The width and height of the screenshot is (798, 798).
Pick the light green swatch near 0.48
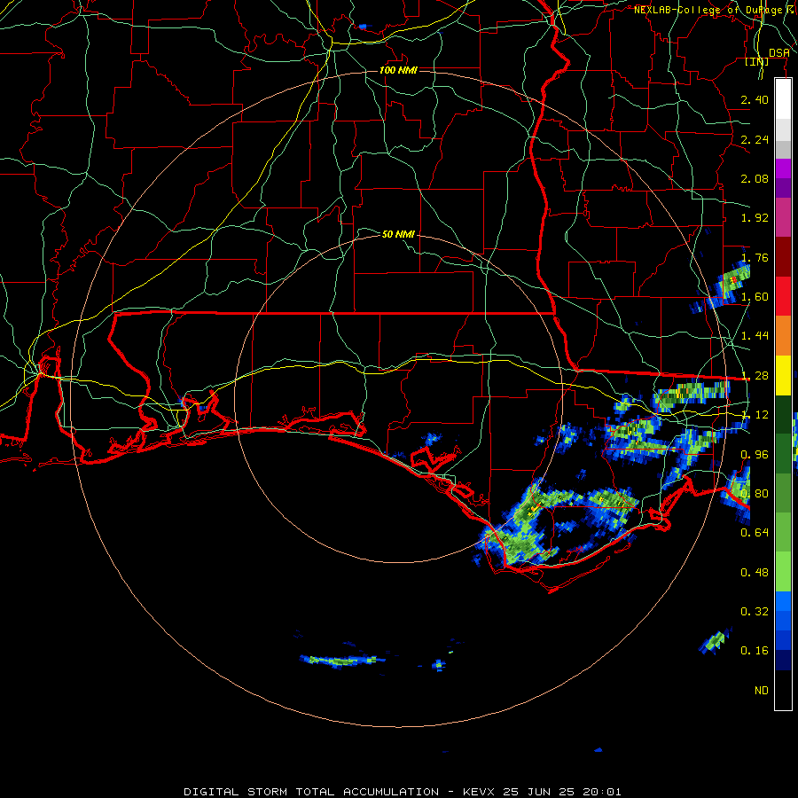[x=783, y=572]
